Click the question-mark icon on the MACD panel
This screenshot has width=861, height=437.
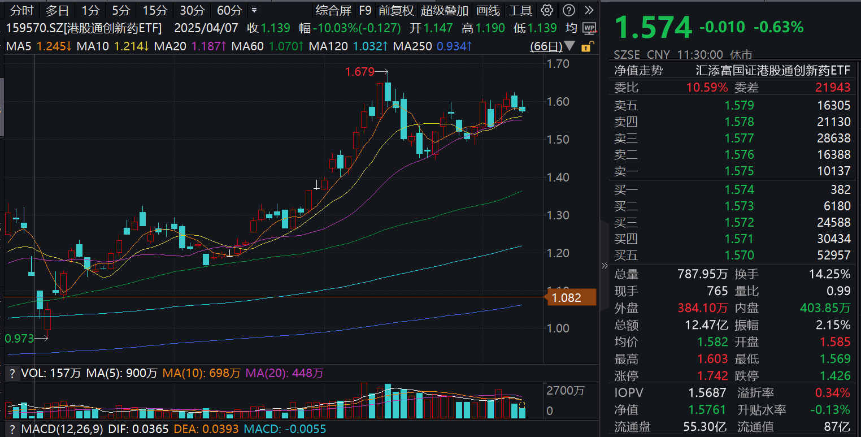(x=12, y=430)
